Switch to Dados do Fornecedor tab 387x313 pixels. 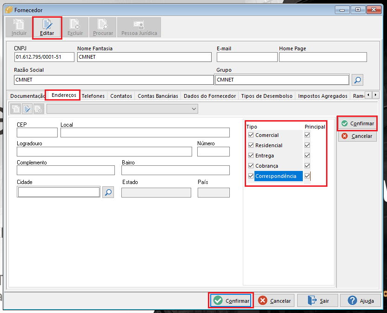[x=209, y=96]
